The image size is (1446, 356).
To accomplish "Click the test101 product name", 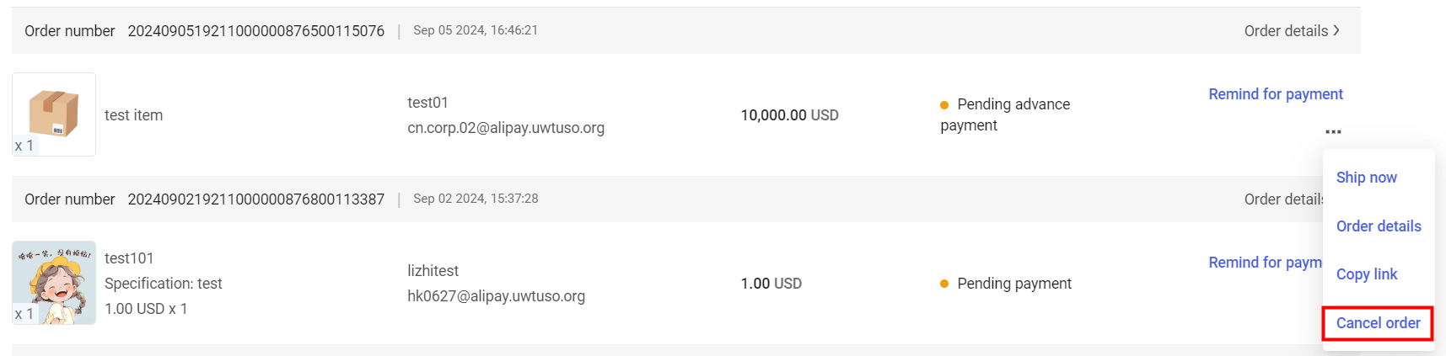I will (x=129, y=258).
